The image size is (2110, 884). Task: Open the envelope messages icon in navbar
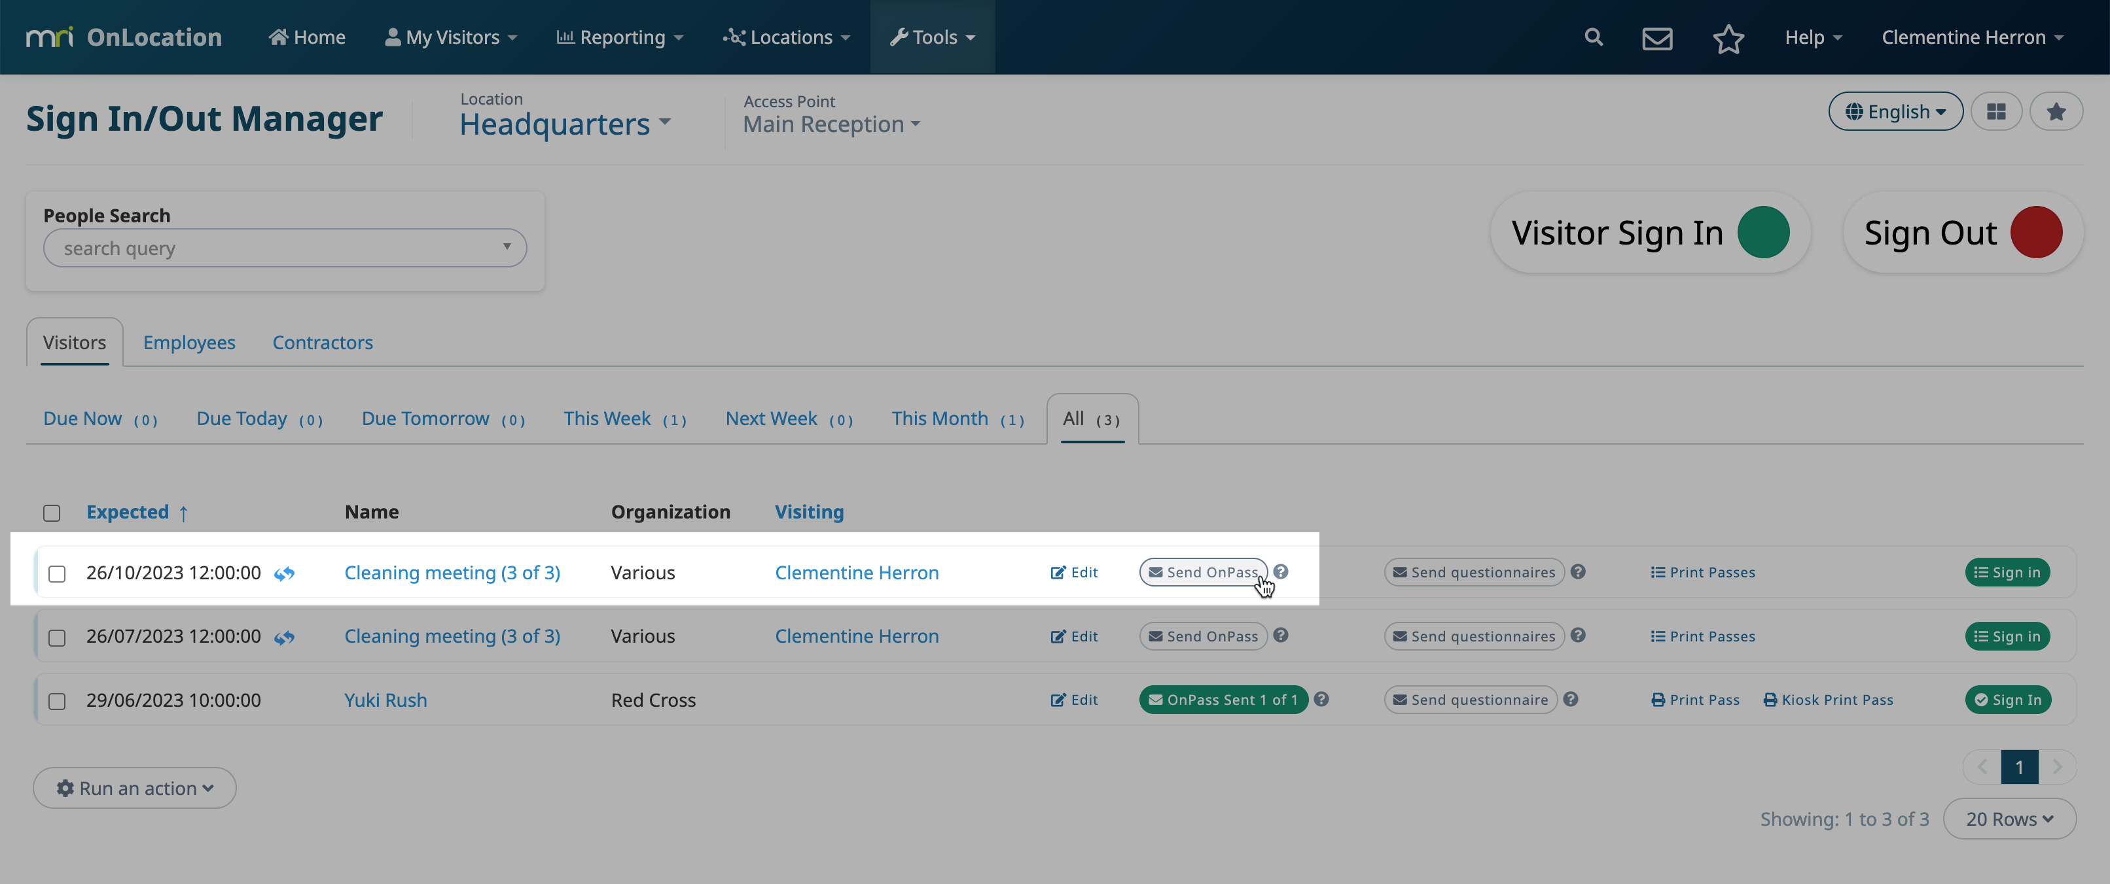[x=1657, y=38]
